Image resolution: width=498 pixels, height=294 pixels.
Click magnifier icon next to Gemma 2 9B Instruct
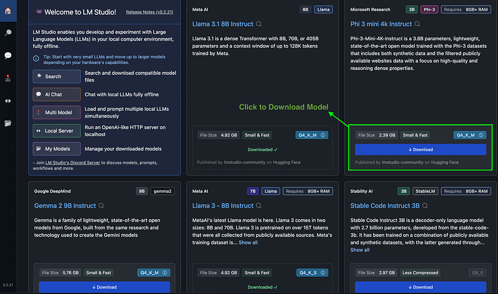pyautogui.click(x=101, y=206)
